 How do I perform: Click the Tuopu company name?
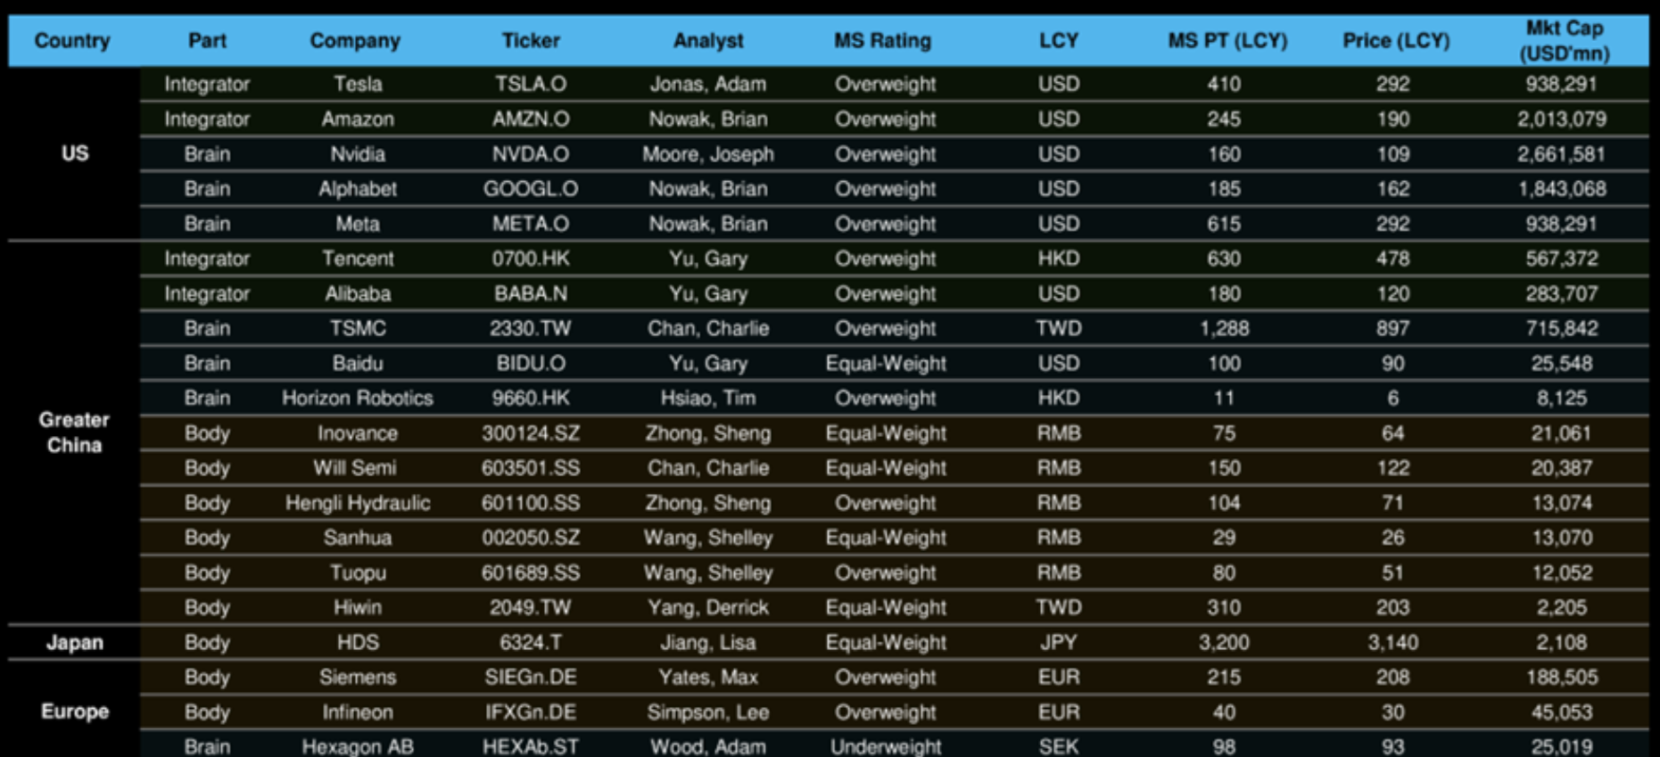click(358, 573)
